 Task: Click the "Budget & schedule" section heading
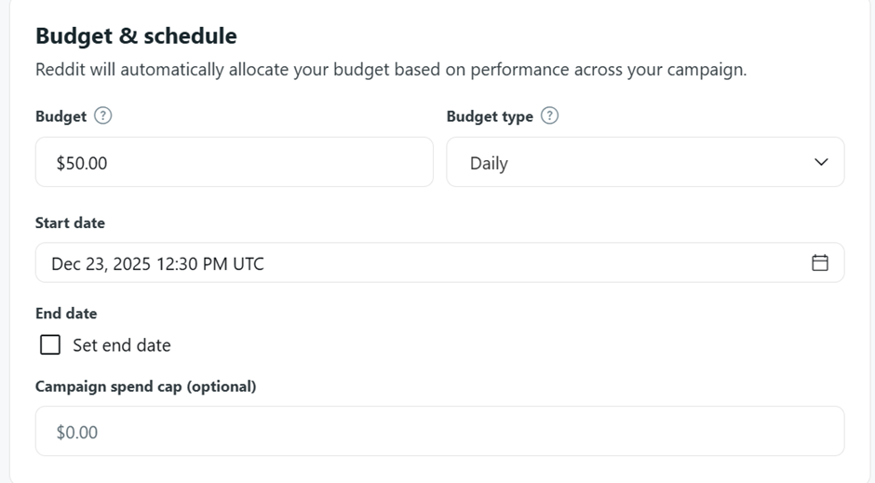point(136,36)
